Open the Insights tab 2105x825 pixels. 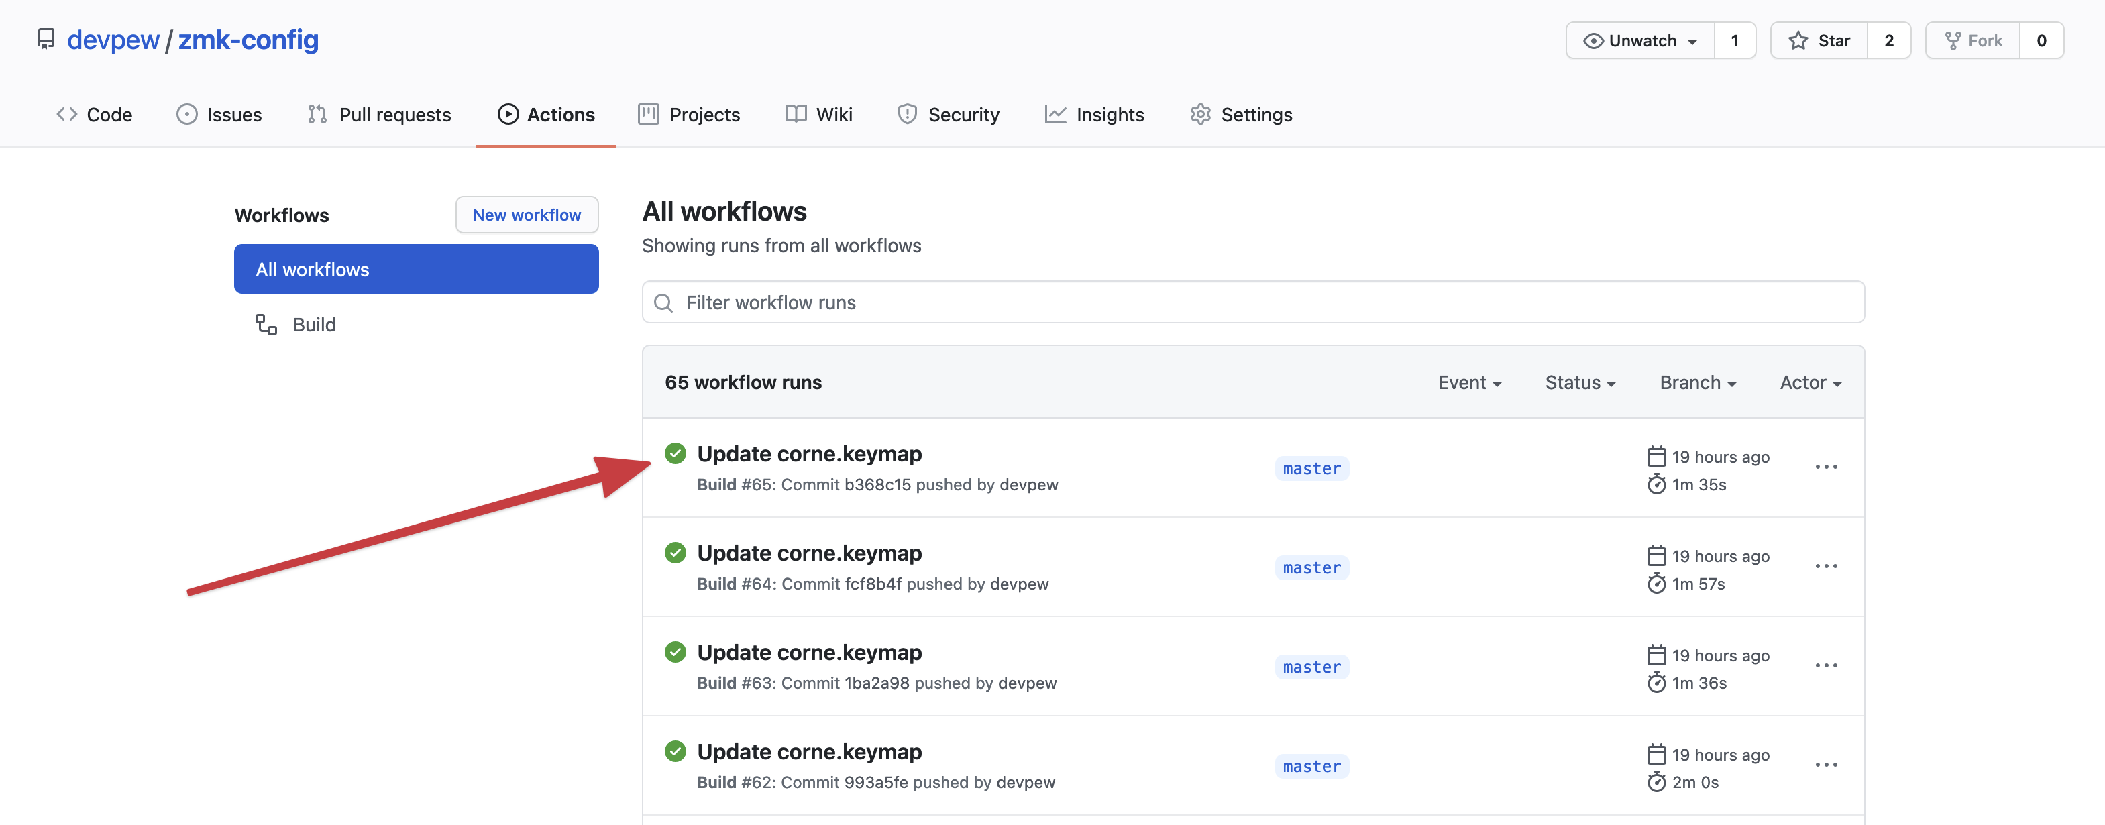tap(1095, 115)
